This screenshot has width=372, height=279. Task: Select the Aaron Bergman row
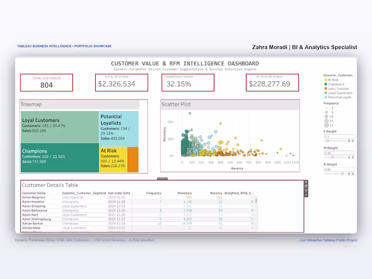[138, 197]
